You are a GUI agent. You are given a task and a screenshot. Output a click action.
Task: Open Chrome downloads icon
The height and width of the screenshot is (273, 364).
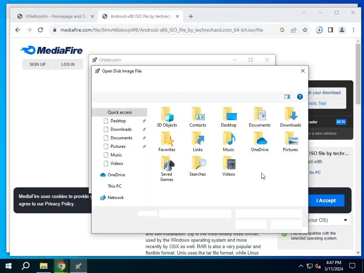(x=319, y=30)
